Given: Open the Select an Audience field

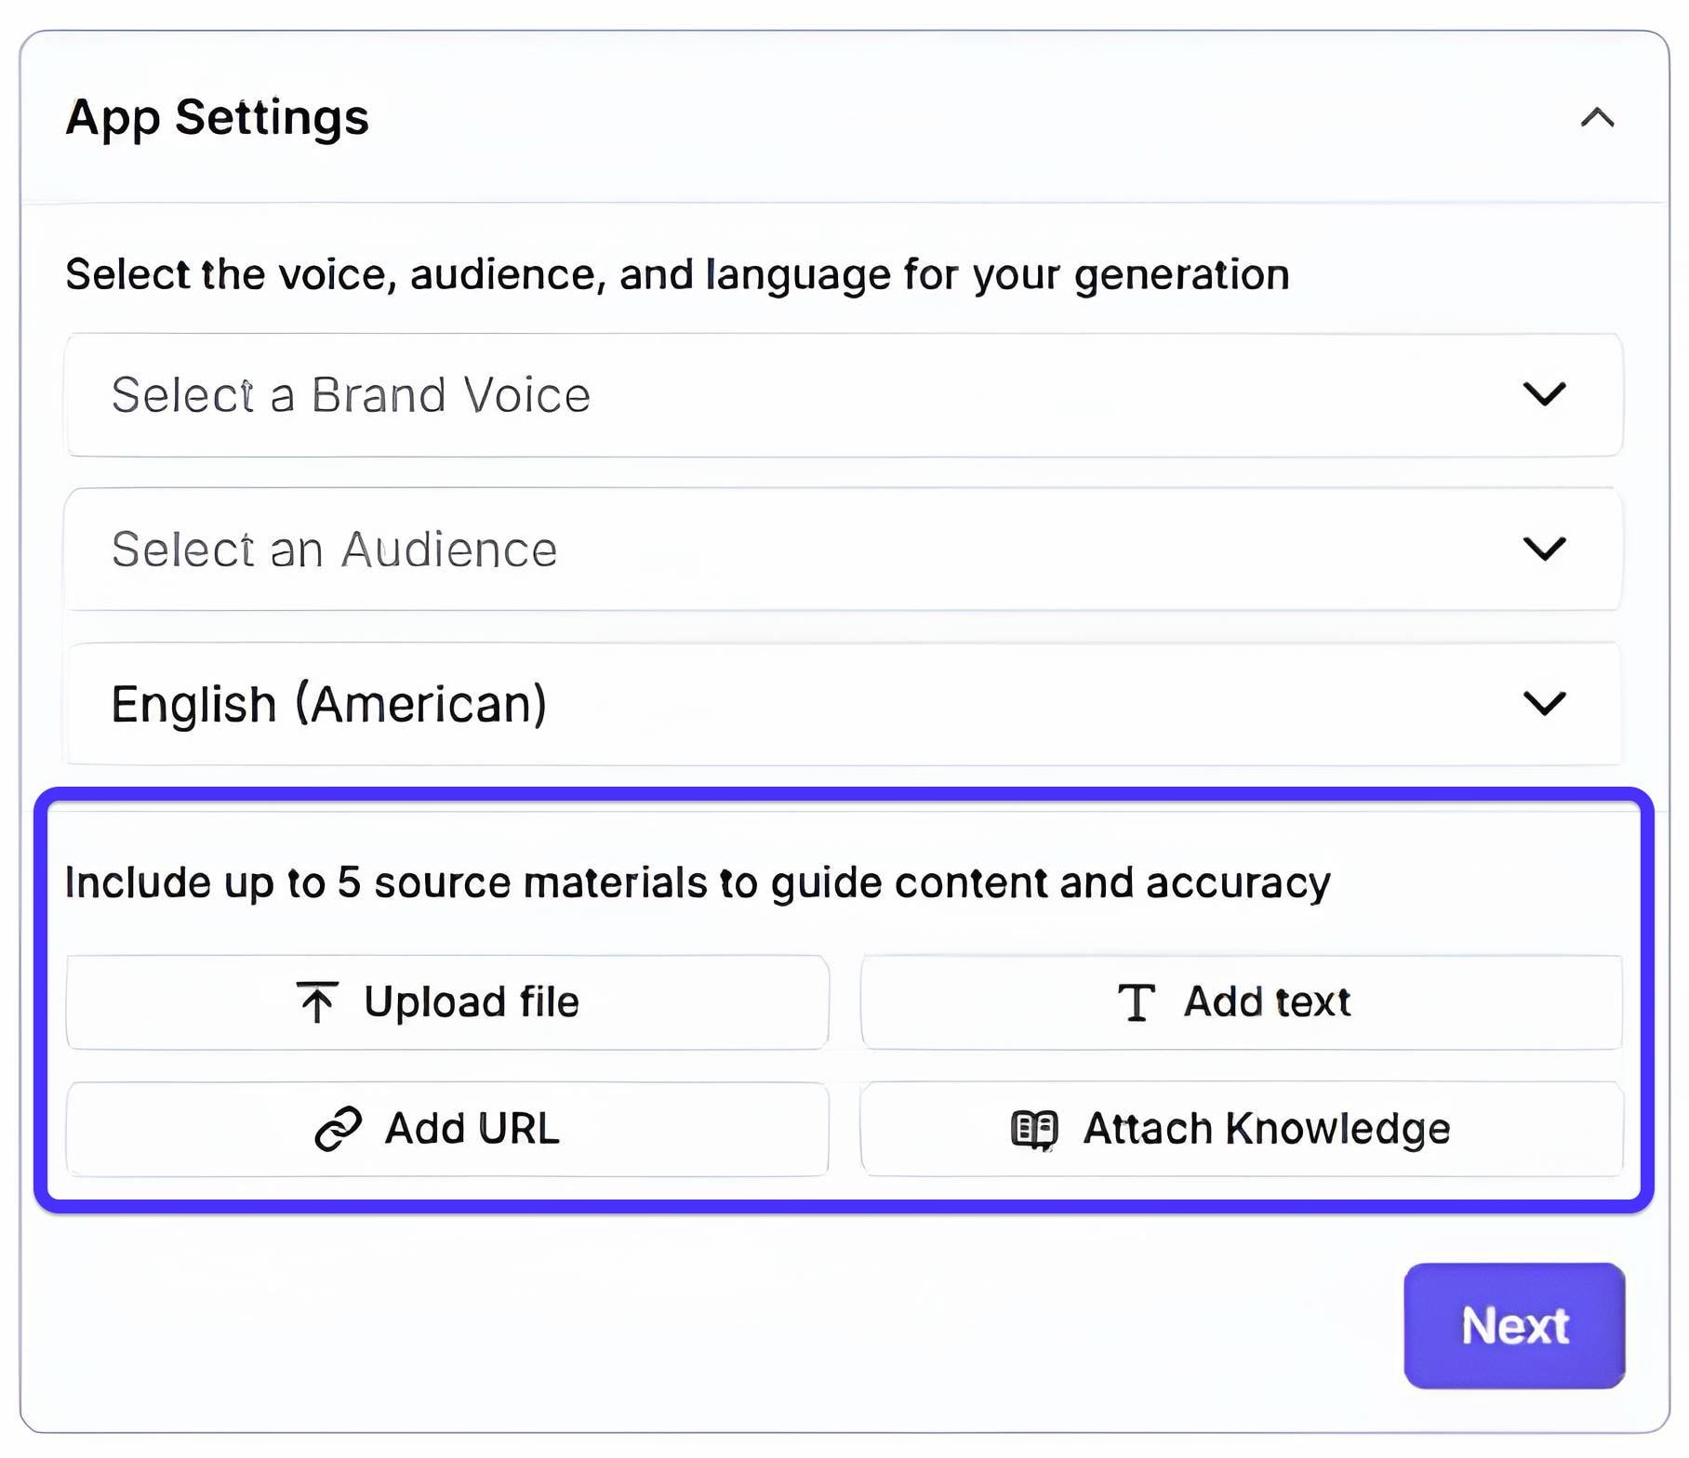Looking at the screenshot, I should (744, 550).
